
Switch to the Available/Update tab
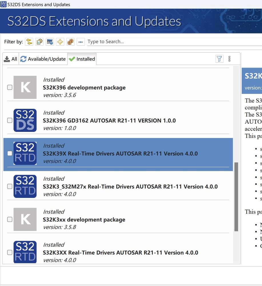[x=43, y=59]
